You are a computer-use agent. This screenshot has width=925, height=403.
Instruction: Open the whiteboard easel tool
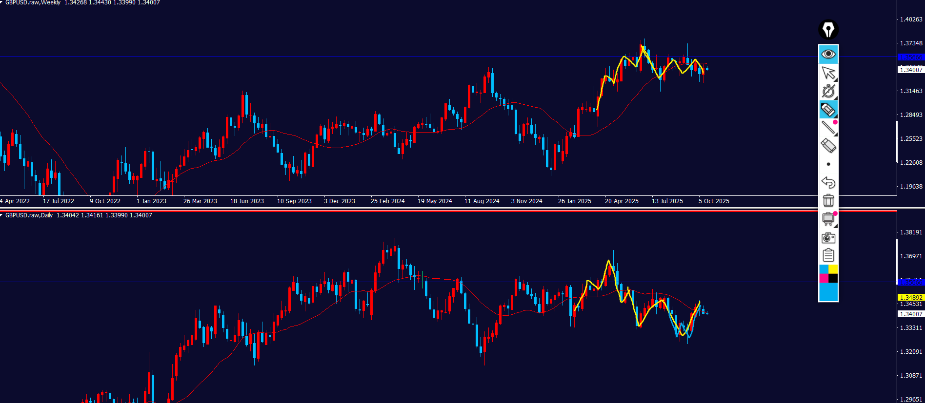tap(828, 219)
